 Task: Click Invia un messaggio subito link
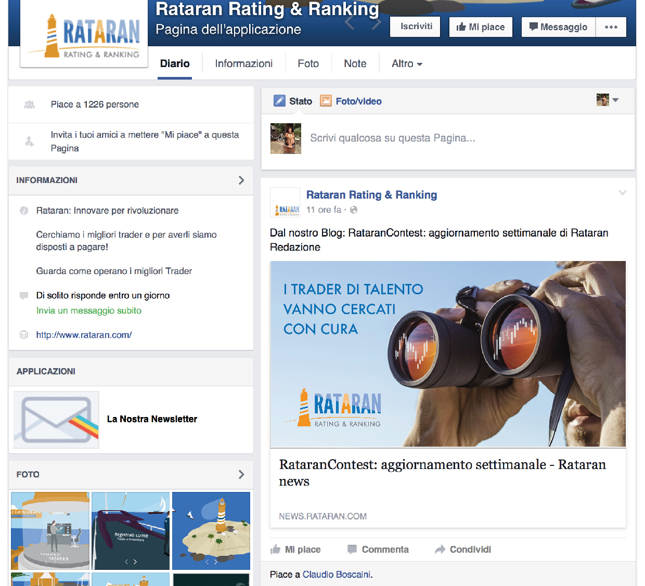(89, 310)
